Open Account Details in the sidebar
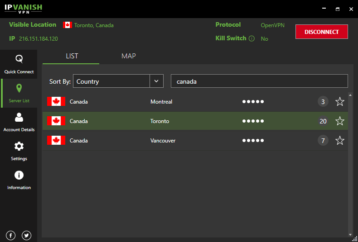The width and height of the screenshot is (358, 242). pyautogui.click(x=19, y=122)
